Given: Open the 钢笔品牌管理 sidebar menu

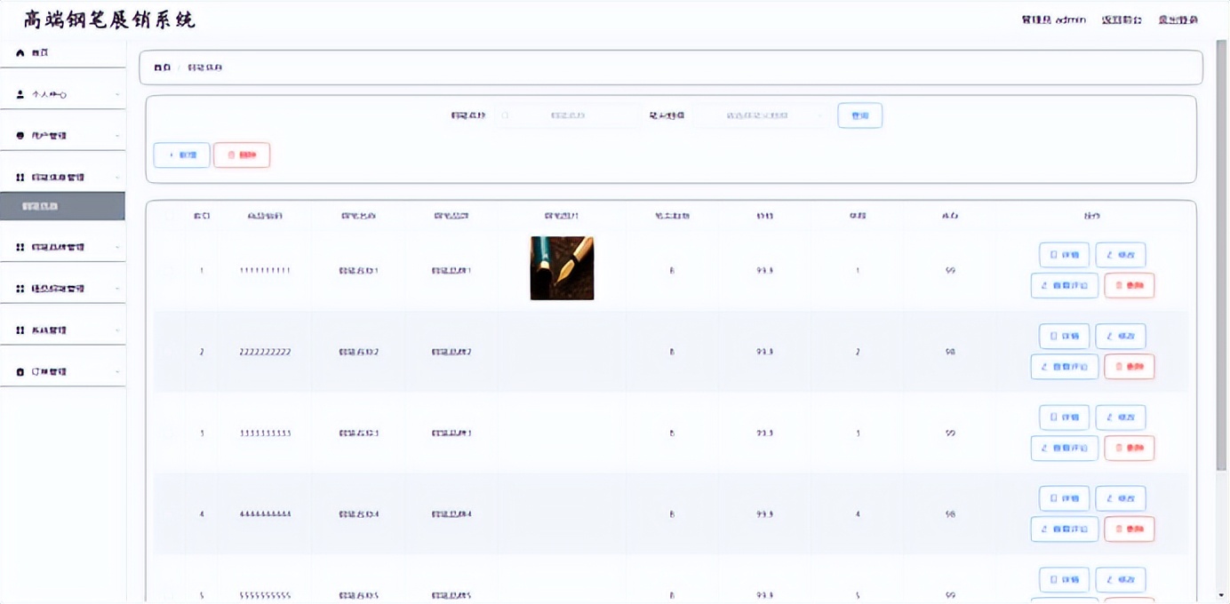Looking at the screenshot, I should coord(62,247).
